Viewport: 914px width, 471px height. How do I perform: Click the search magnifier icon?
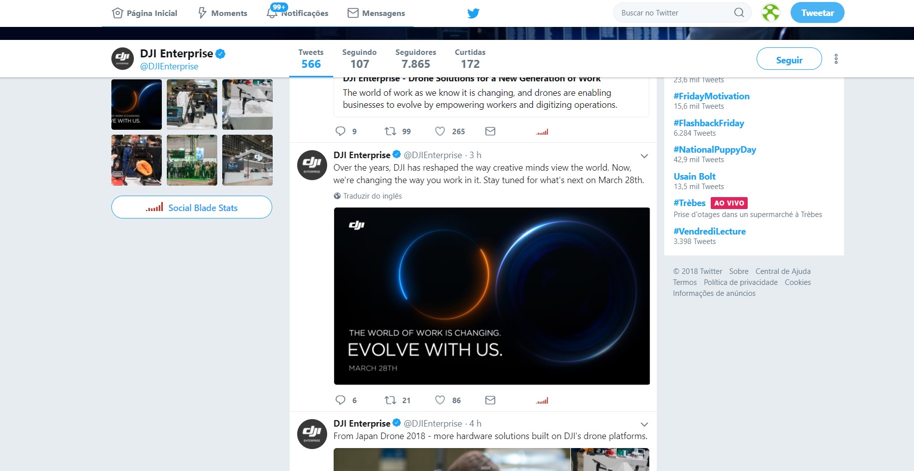pyautogui.click(x=739, y=13)
